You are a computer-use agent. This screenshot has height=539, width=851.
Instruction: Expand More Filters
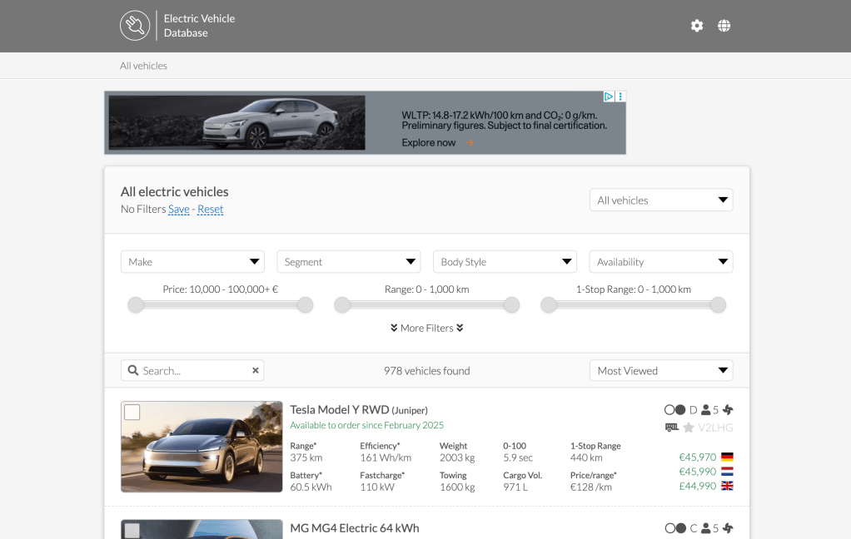(426, 328)
